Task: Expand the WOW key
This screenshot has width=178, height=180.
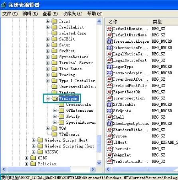Action: [x=47, y=128]
